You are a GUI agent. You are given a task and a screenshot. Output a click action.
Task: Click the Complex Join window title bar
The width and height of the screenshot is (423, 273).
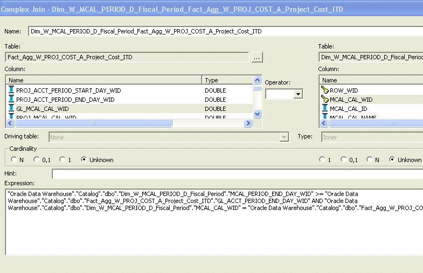click(211, 9)
